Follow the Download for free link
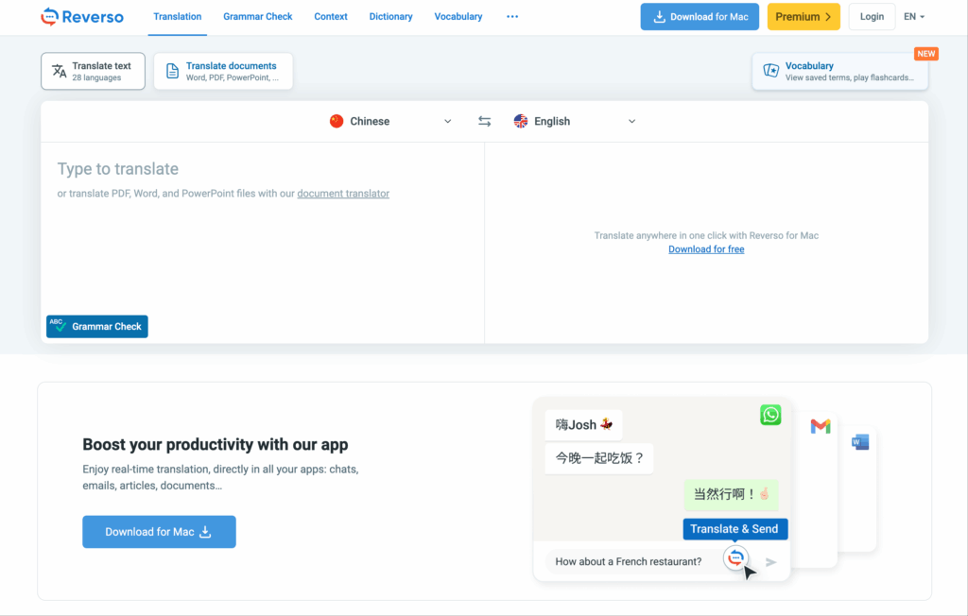968x616 pixels. coord(706,249)
